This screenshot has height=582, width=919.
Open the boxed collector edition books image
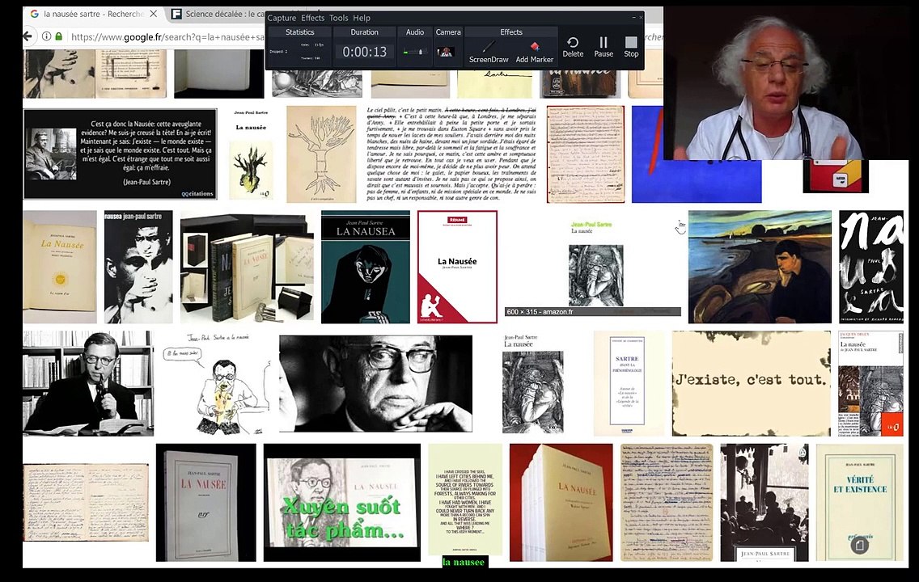(247, 267)
